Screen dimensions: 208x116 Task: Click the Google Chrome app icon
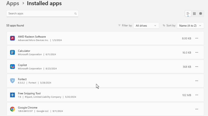pos(12,109)
